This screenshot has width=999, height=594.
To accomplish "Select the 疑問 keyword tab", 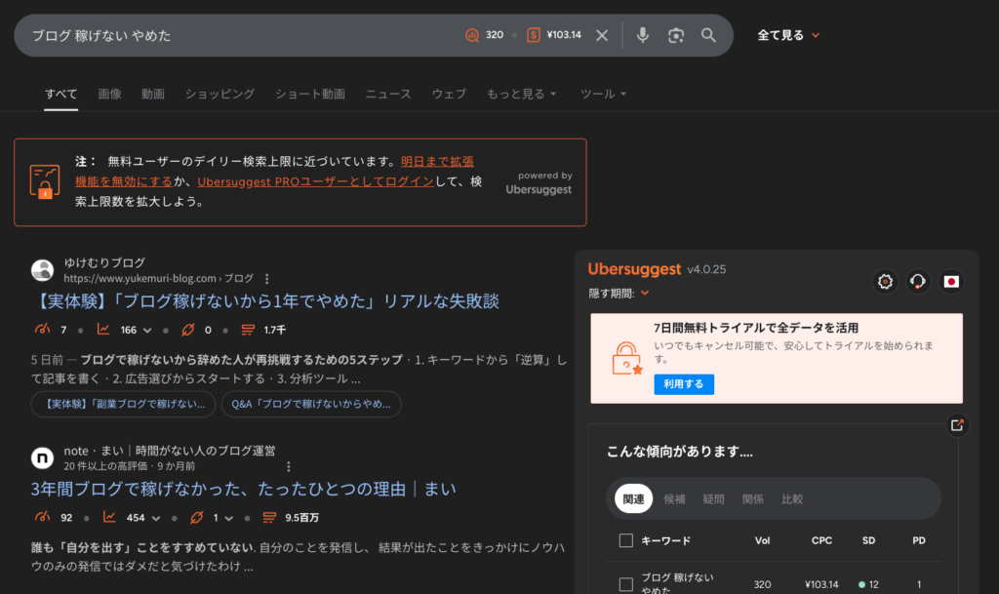I will pyautogui.click(x=713, y=499).
